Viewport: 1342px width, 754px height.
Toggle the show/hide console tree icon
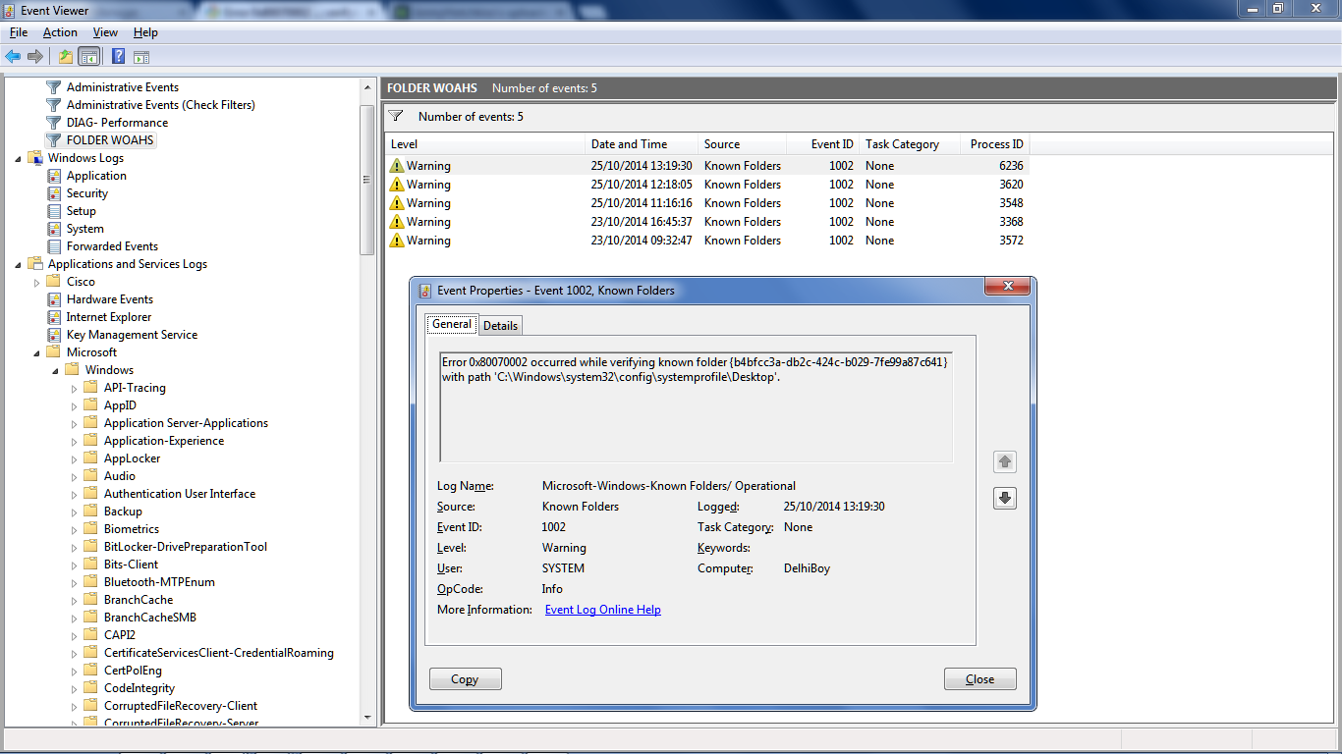tap(89, 56)
